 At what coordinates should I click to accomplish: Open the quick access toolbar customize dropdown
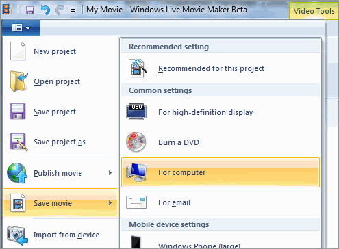[x=73, y=11]
